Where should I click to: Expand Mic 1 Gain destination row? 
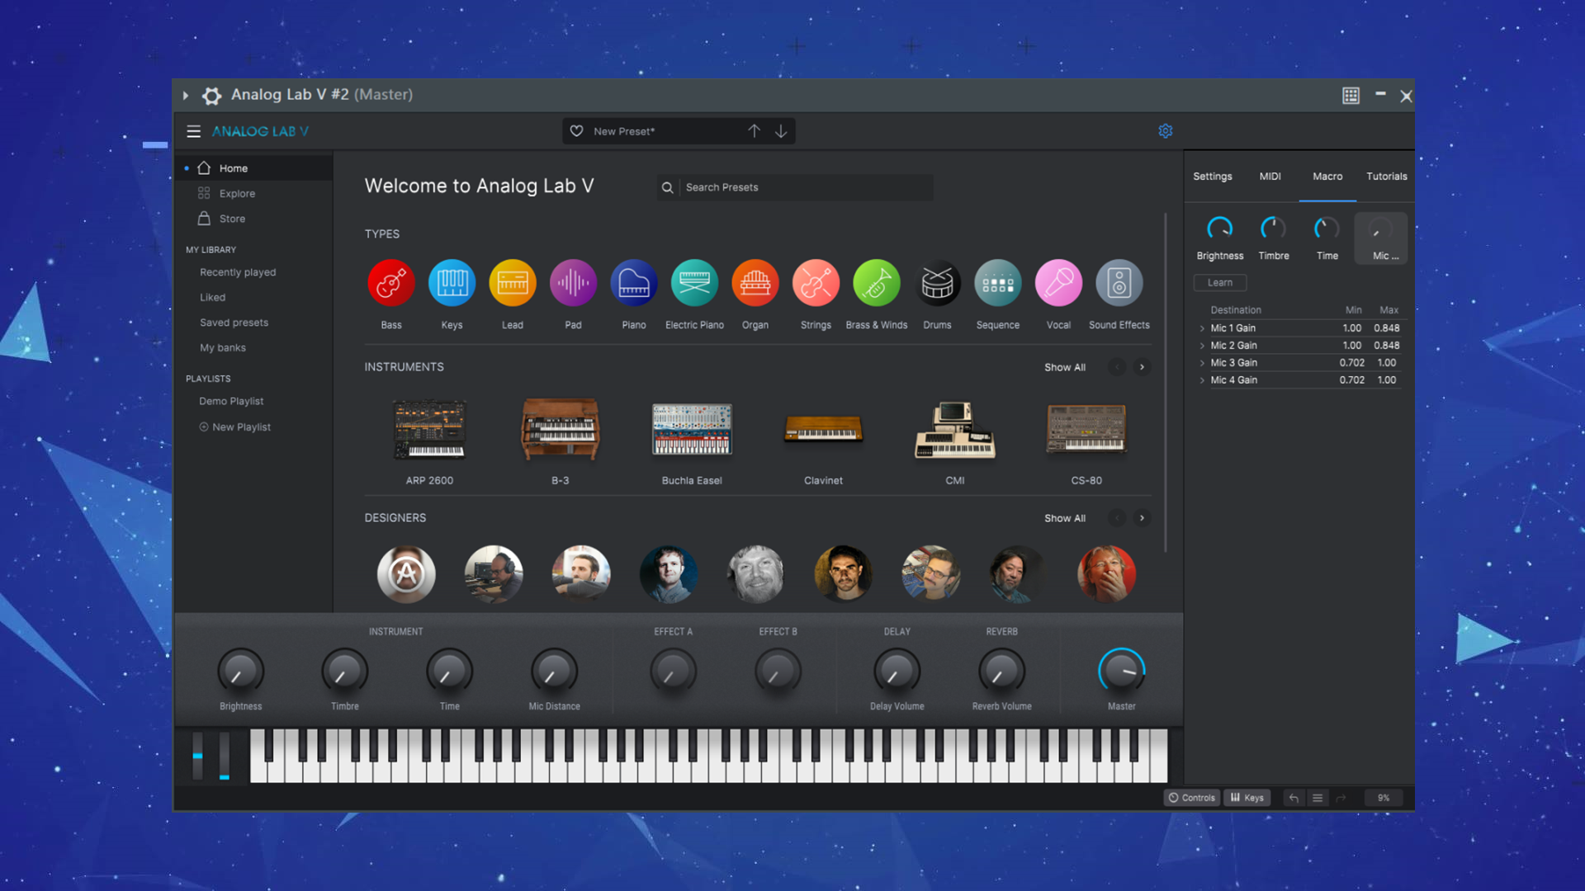point(1199,328)
